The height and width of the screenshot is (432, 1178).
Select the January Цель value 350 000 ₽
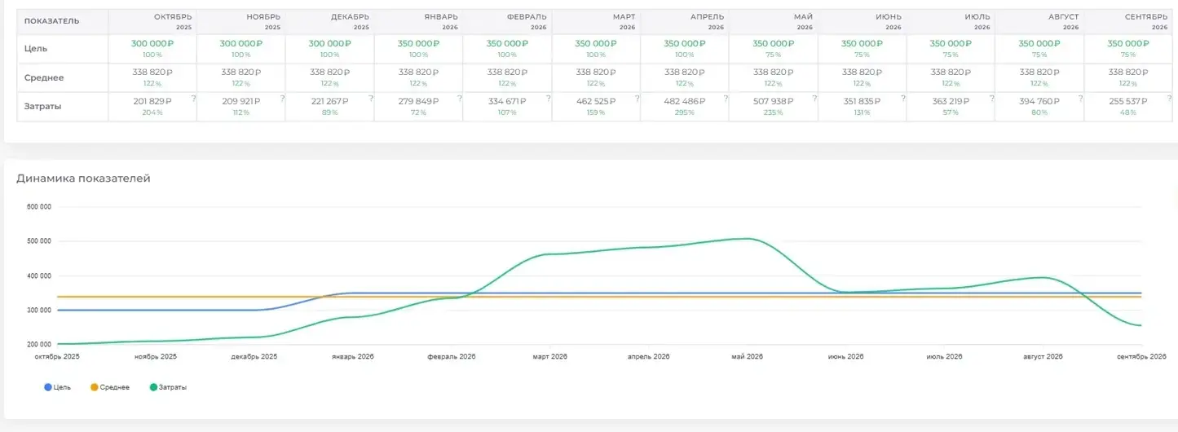[x=419, y=43]
